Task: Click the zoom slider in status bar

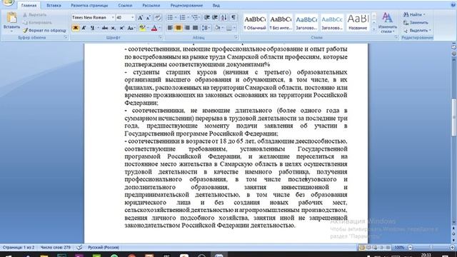Action: (431, 248)
